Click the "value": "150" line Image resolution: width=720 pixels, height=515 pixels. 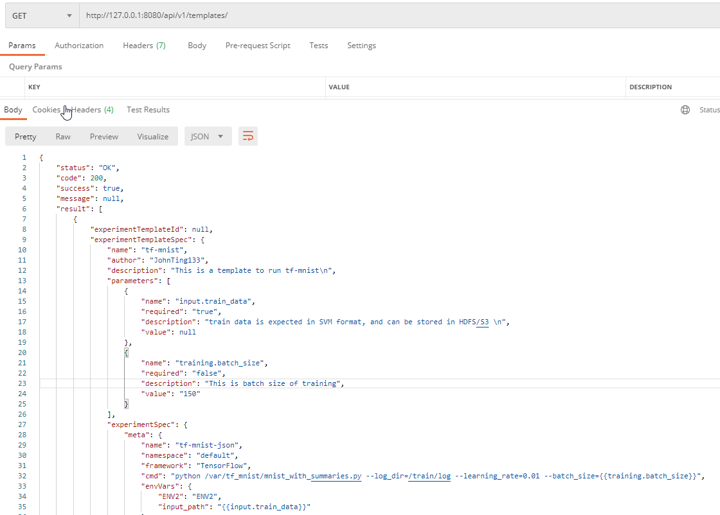pos(171,394)
